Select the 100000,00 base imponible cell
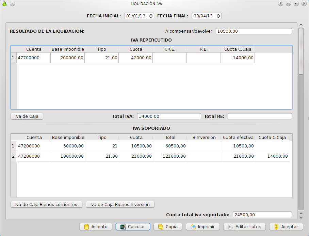The height and width of the screenshot is (236, 309). point(68,156)
